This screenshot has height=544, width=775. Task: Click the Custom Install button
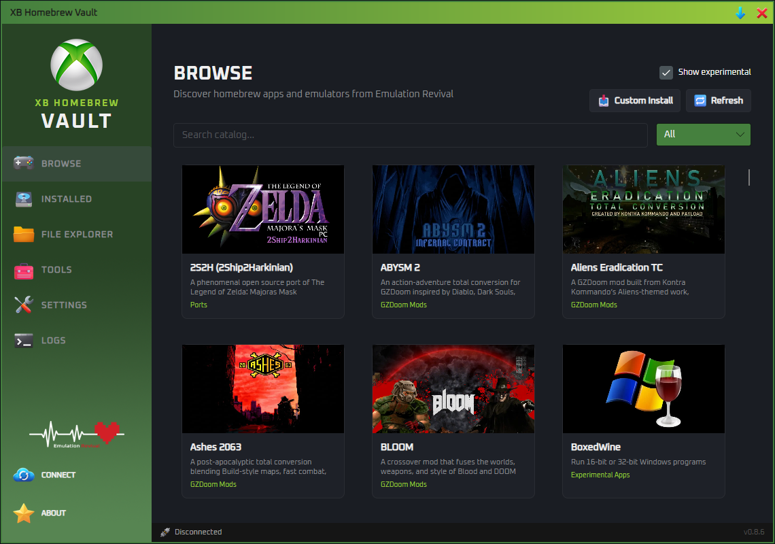(635, 101)
